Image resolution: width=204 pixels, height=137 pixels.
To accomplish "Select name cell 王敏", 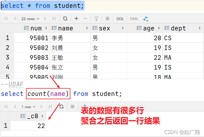I will (x=70, y=57).
